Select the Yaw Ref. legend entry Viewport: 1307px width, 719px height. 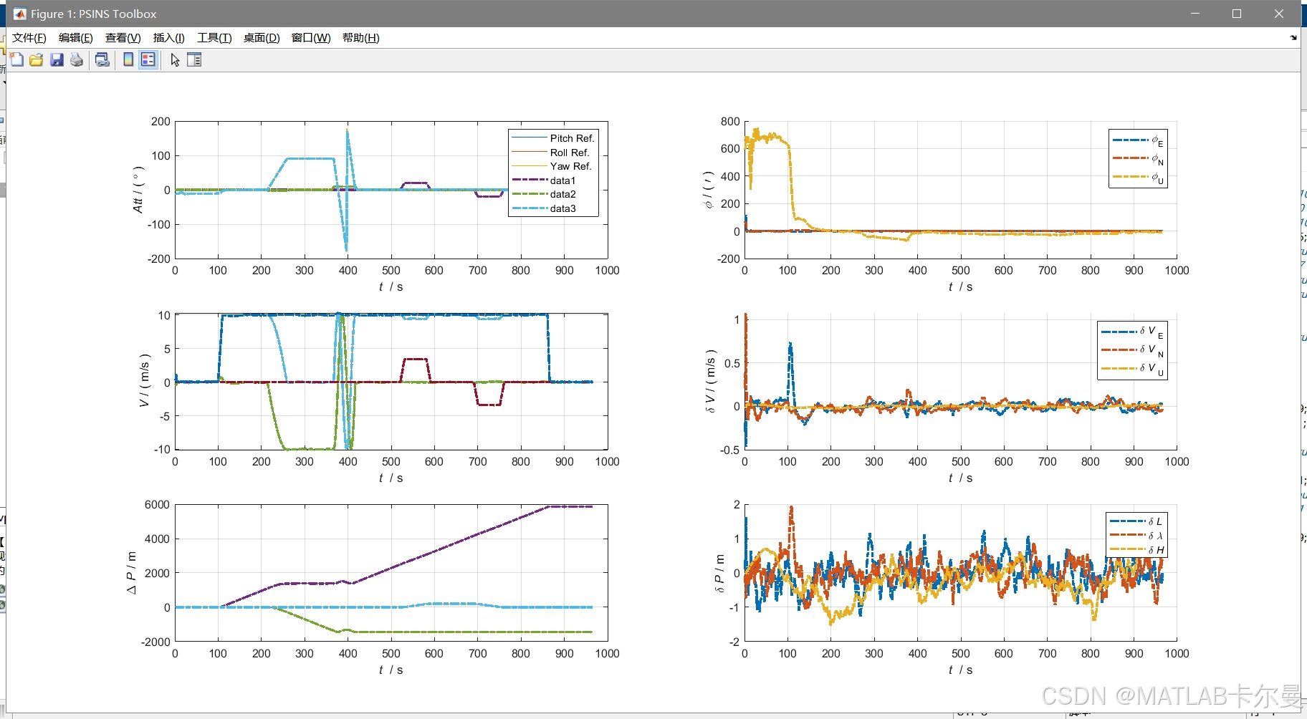[x=553, y=166]
